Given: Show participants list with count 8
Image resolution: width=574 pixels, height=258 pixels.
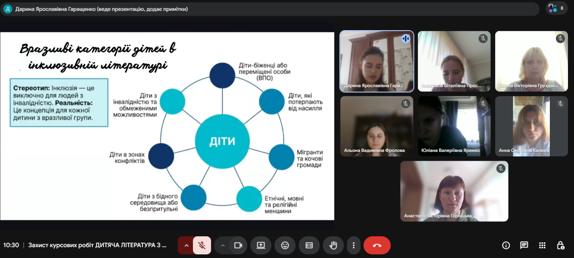Looking at the screenshot, I should [x=557, y=8].
